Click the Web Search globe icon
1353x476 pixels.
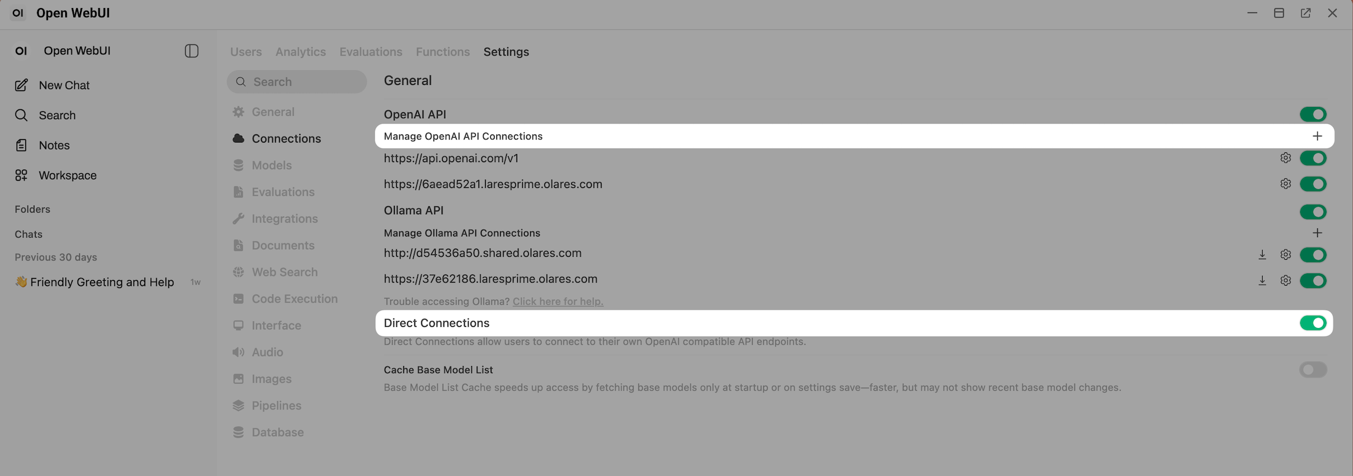coord(239,272)
